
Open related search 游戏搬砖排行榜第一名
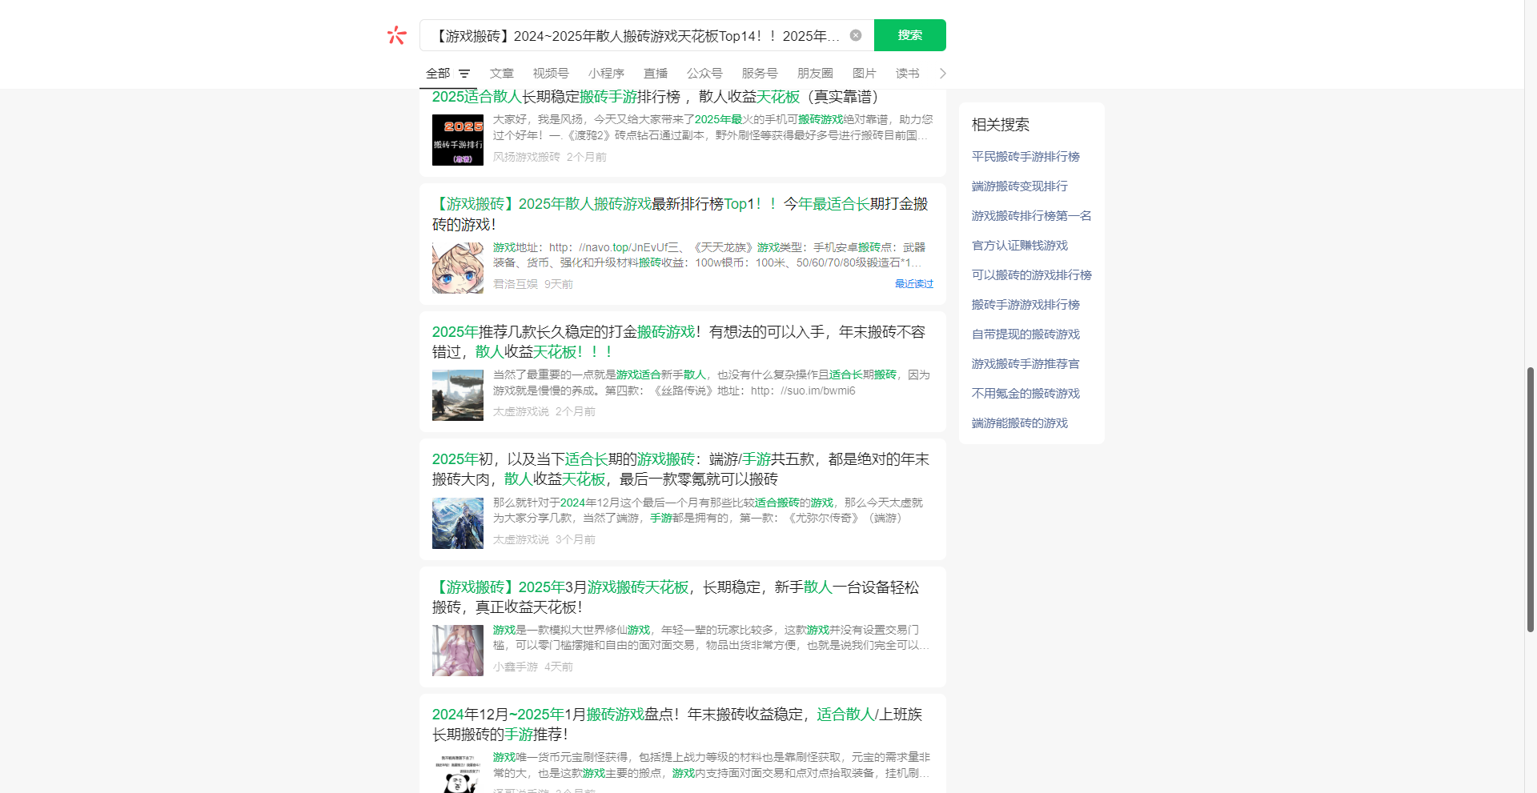point(1032,216)
